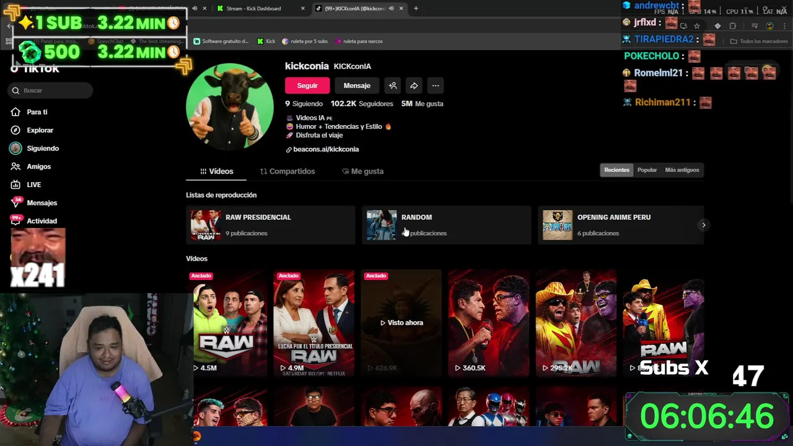793x446 pixels.
Task: Open Software gratuito bookmark
Action: [x=221, y=42]
